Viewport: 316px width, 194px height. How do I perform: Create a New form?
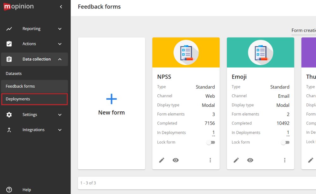[x=112, y=104]
